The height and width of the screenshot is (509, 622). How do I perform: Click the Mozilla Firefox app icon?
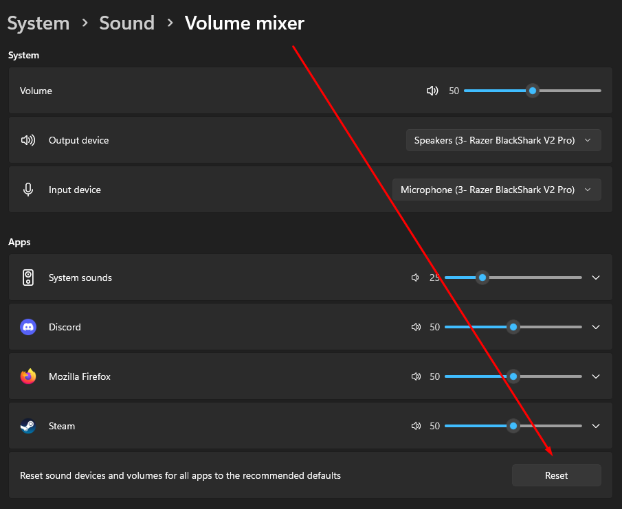coord(28,376)
